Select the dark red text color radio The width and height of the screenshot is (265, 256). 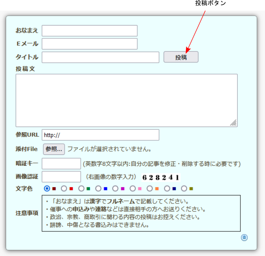tap(47, 188)
